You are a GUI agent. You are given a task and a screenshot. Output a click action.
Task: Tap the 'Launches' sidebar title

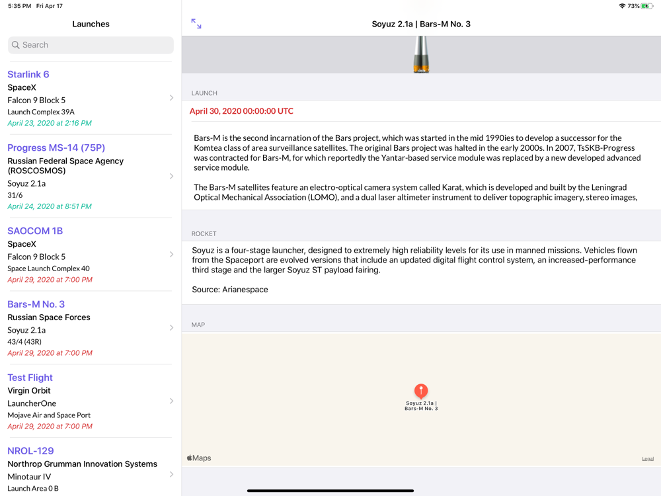[x=91, y=24]
